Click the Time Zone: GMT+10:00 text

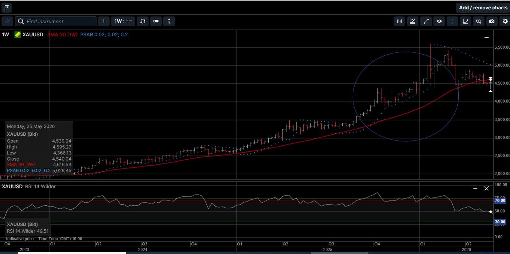coord(60,239)
